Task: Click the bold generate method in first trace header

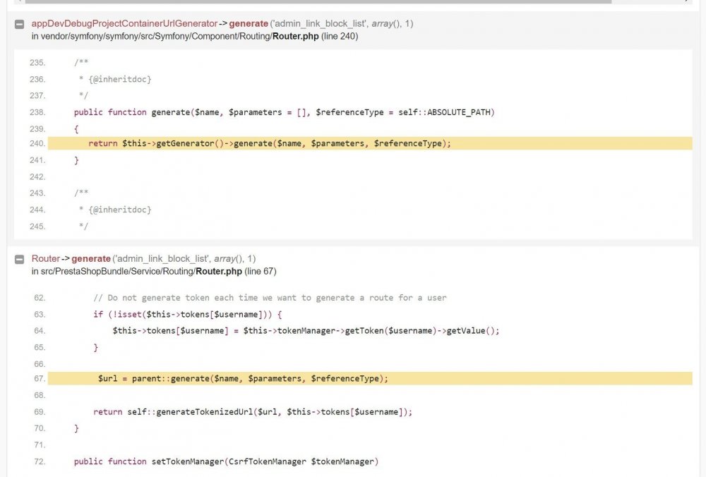Action: (249, 23)
